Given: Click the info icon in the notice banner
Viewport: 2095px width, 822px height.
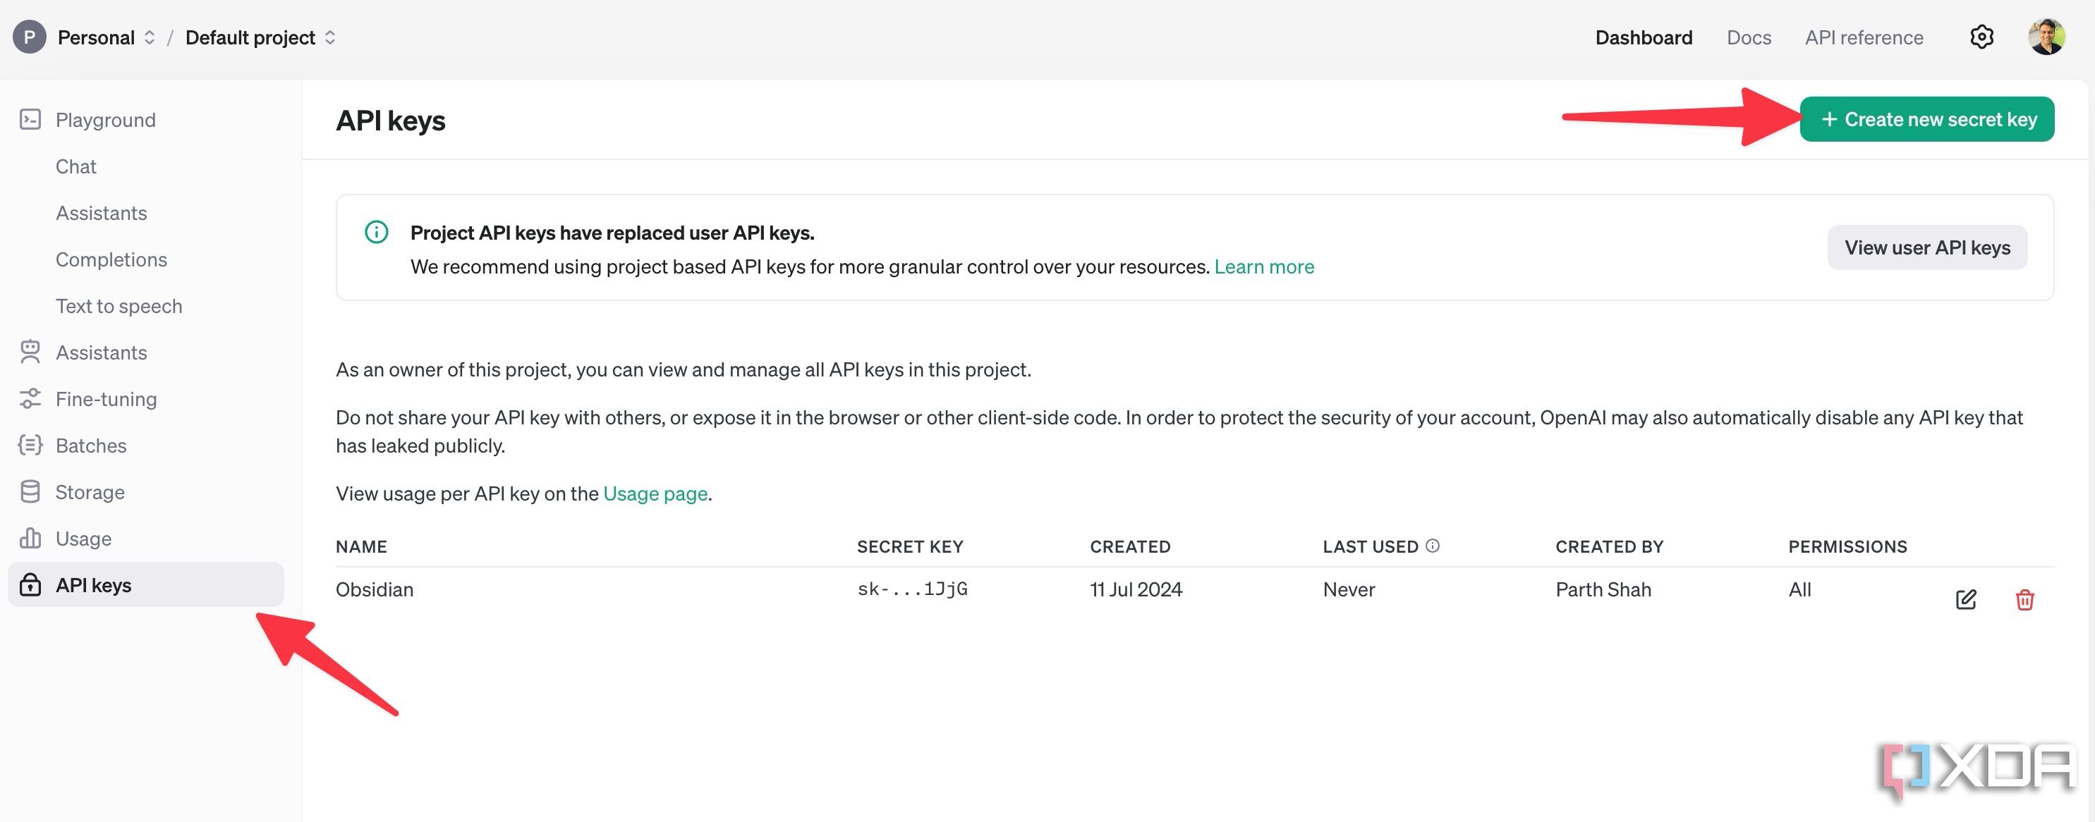Looking at the screenshot, I should tap(377, 233).
